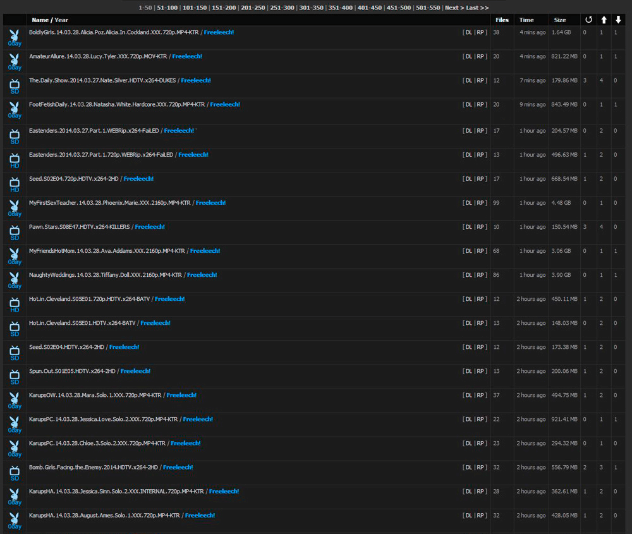Open Hot.in.Cleveland.S05E01.720p title link
Screen dimensions: 632x534
[x=90, y=299]
